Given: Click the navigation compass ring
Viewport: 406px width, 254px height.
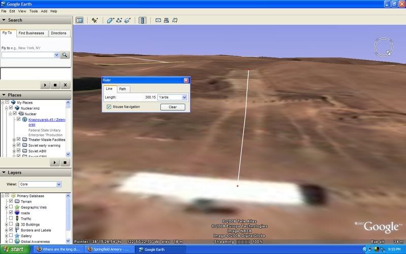Looking at the screenshot, I should coord(384,47).
